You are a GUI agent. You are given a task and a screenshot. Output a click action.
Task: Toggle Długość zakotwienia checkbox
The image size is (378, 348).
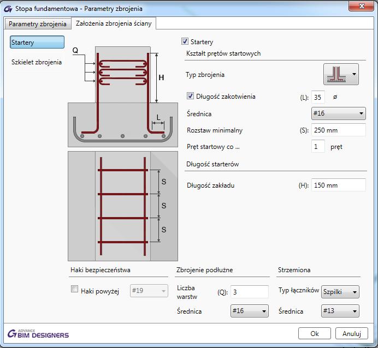pyautogui.click(x=190, y=96)
